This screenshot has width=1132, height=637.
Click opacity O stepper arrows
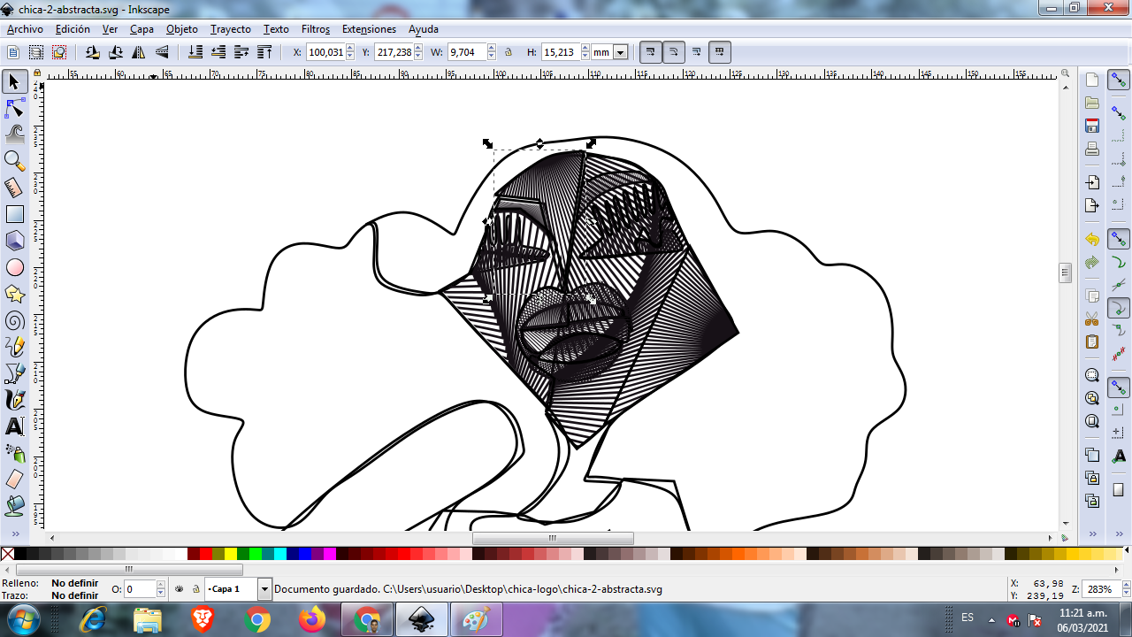(x=161, y=589)
